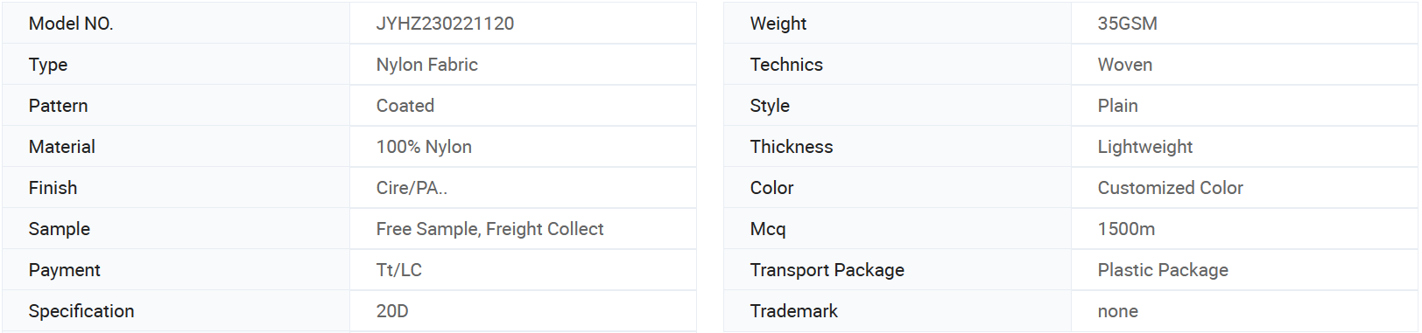Click the Lightweight thickness value

1144,147
